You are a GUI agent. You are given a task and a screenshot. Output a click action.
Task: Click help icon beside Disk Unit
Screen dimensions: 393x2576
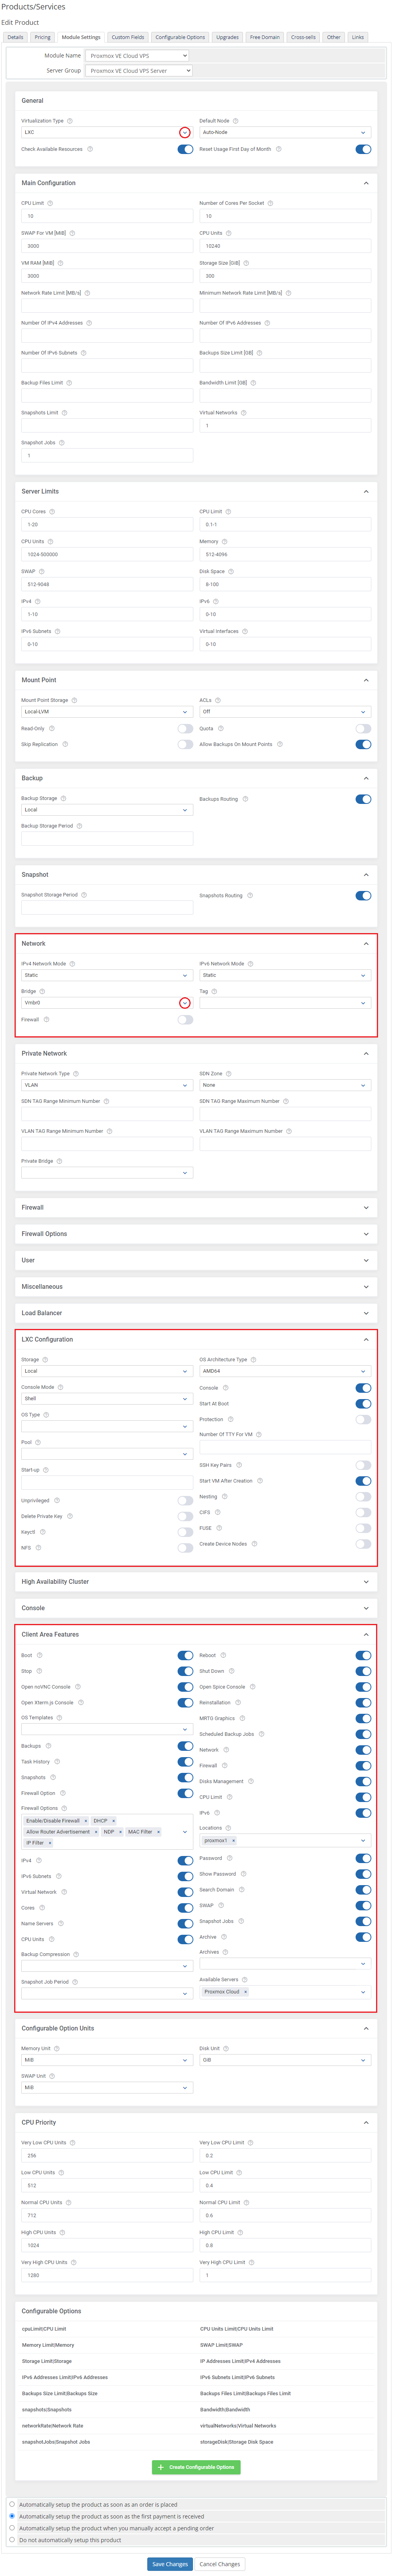point(227,2049)
